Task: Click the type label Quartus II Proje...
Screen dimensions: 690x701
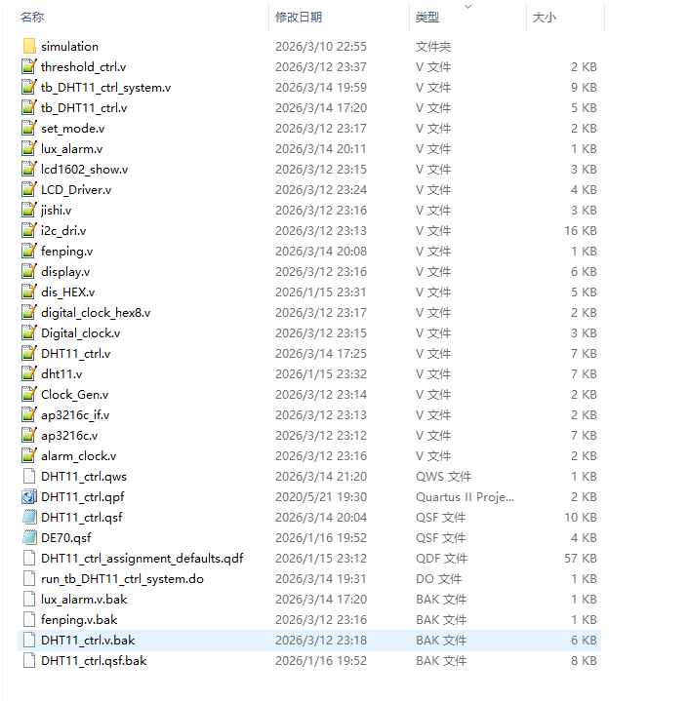Action: tap(465, 496)
